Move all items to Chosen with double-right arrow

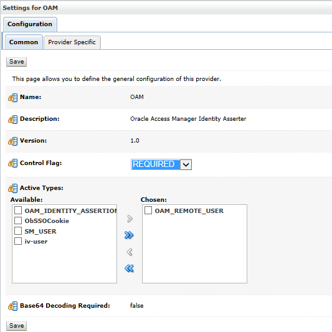[x=129, y=235]
